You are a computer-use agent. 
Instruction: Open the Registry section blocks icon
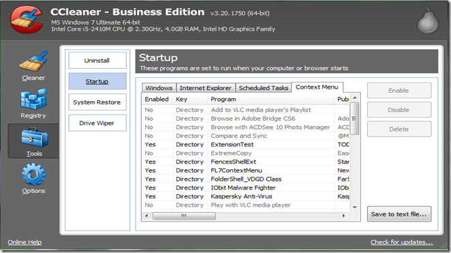point(33,100)
